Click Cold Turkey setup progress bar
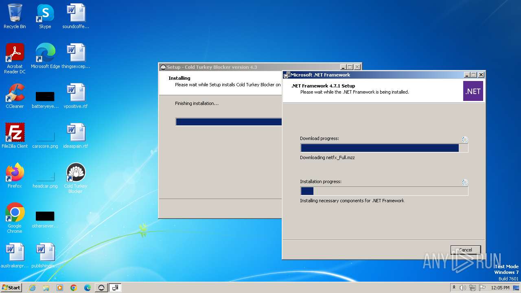The width and height of the screenshot is (521, 293). (x=229, y=122)
